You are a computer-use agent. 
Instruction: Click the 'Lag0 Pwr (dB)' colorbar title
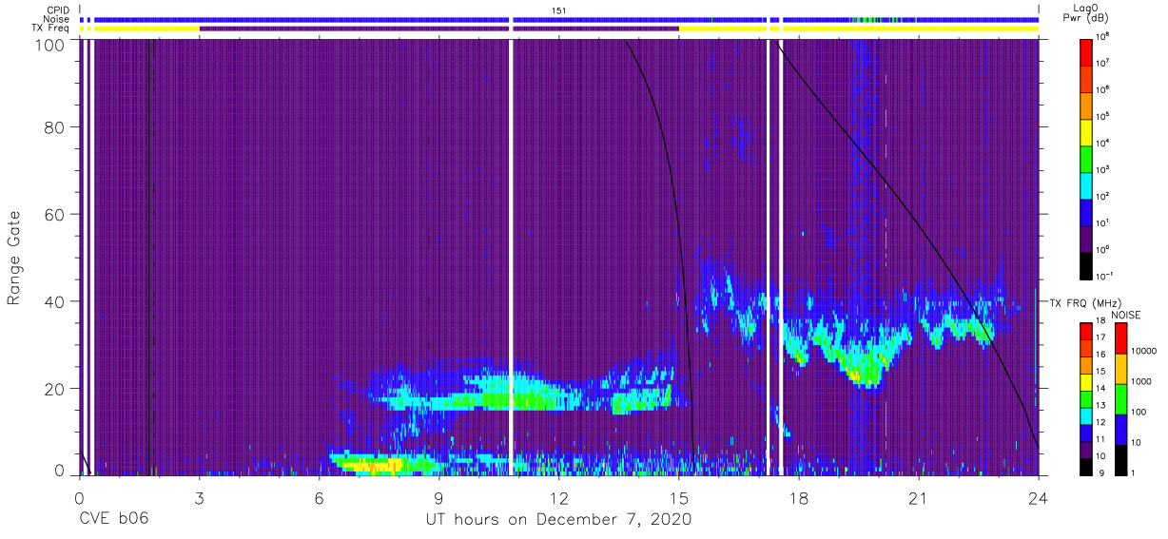click(1088, 13)
